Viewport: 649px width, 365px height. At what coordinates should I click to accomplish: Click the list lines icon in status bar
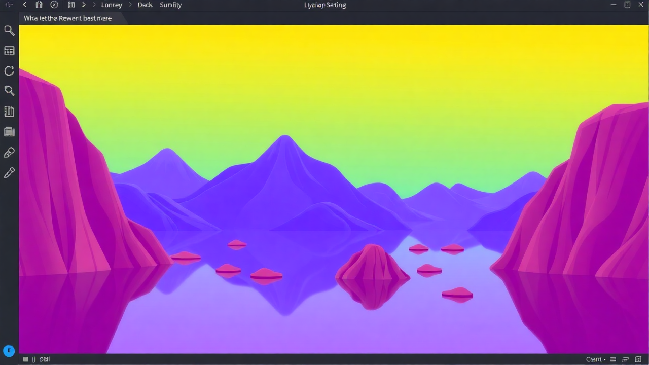click(x=613, y=359)
